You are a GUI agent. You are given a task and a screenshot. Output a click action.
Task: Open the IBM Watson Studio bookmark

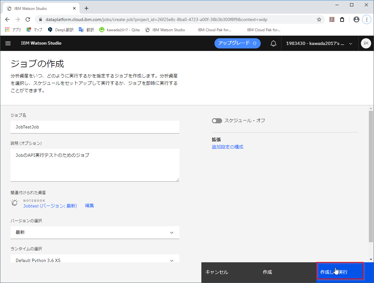point(165,30)
